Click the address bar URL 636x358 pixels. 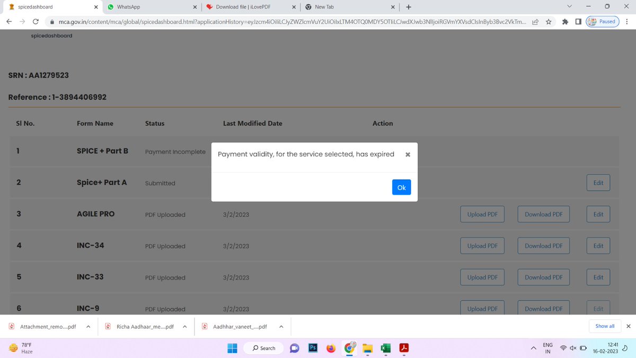pyautogui.click(x=291, y=22)
